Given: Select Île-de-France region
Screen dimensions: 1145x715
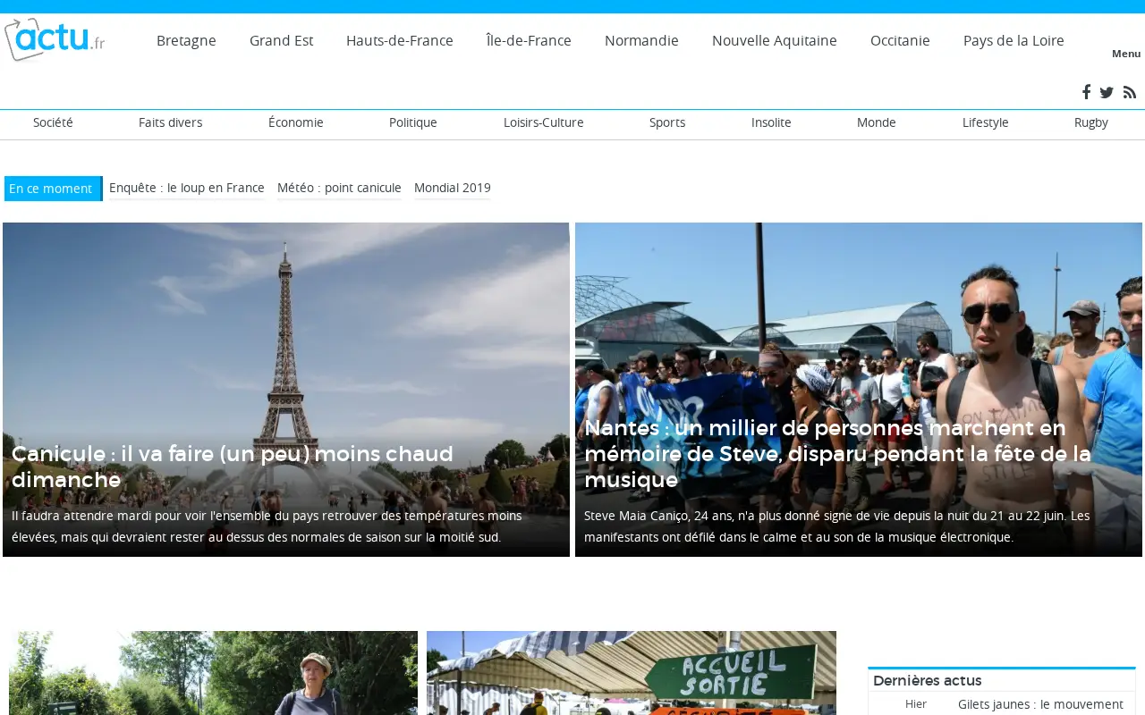Looking at the screenshot, I should 529,40.
